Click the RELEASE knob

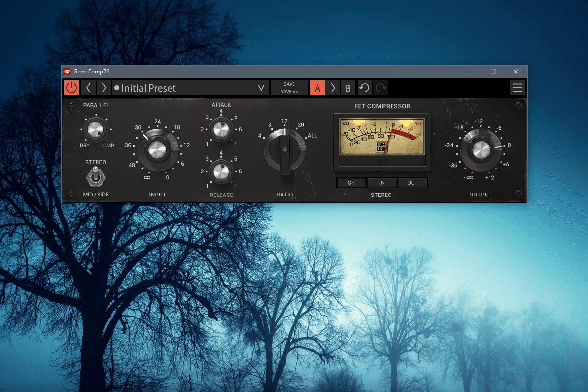(220, 171)
